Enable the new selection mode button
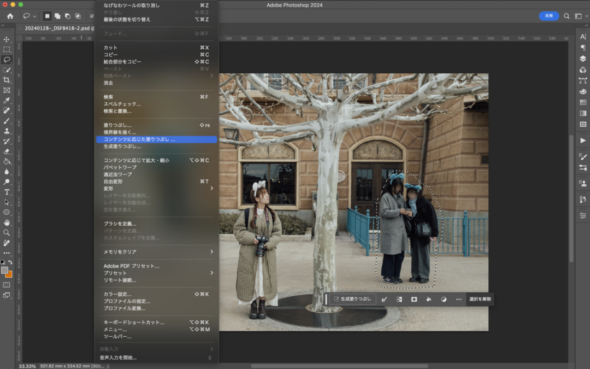 point(47,16)
